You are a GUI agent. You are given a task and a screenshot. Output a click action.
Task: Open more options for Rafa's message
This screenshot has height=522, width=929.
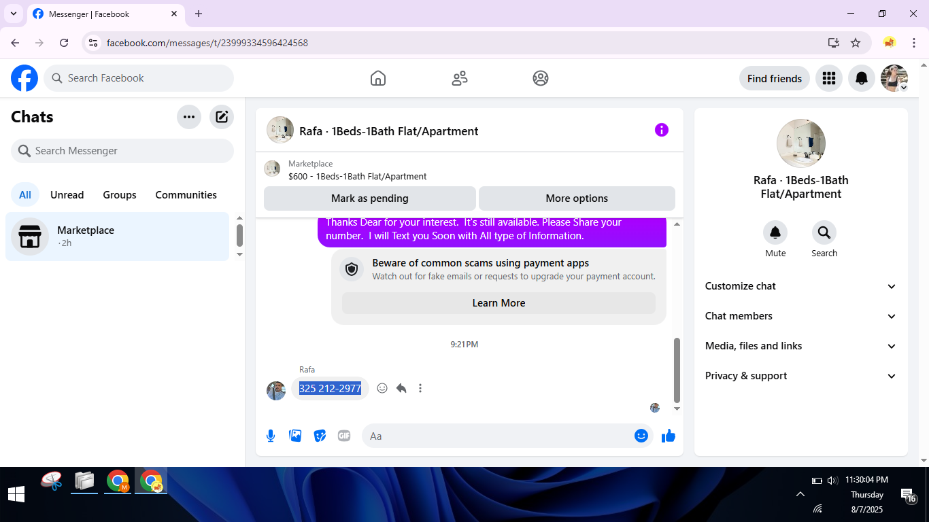tap(420, 388)
